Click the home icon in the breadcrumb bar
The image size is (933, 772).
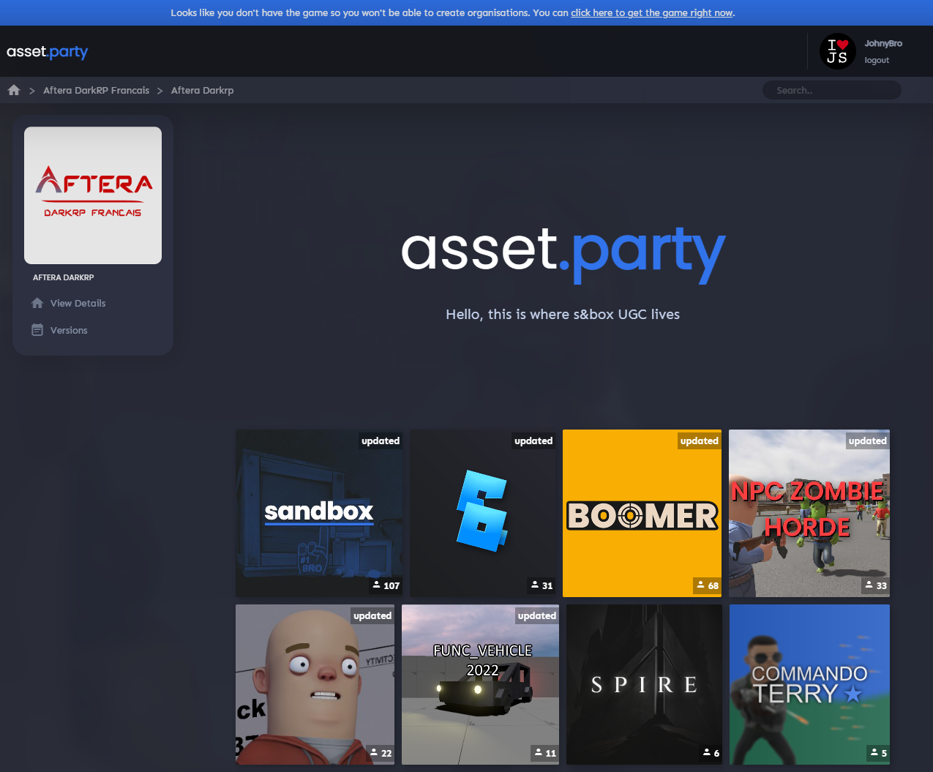tap(13, 89)
